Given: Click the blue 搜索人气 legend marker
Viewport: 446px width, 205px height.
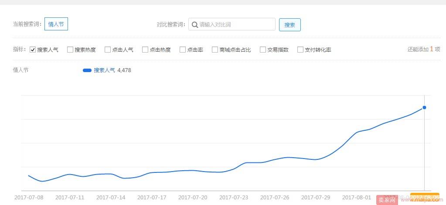Looking at the screenshot, I should click(x=87, y=70).
